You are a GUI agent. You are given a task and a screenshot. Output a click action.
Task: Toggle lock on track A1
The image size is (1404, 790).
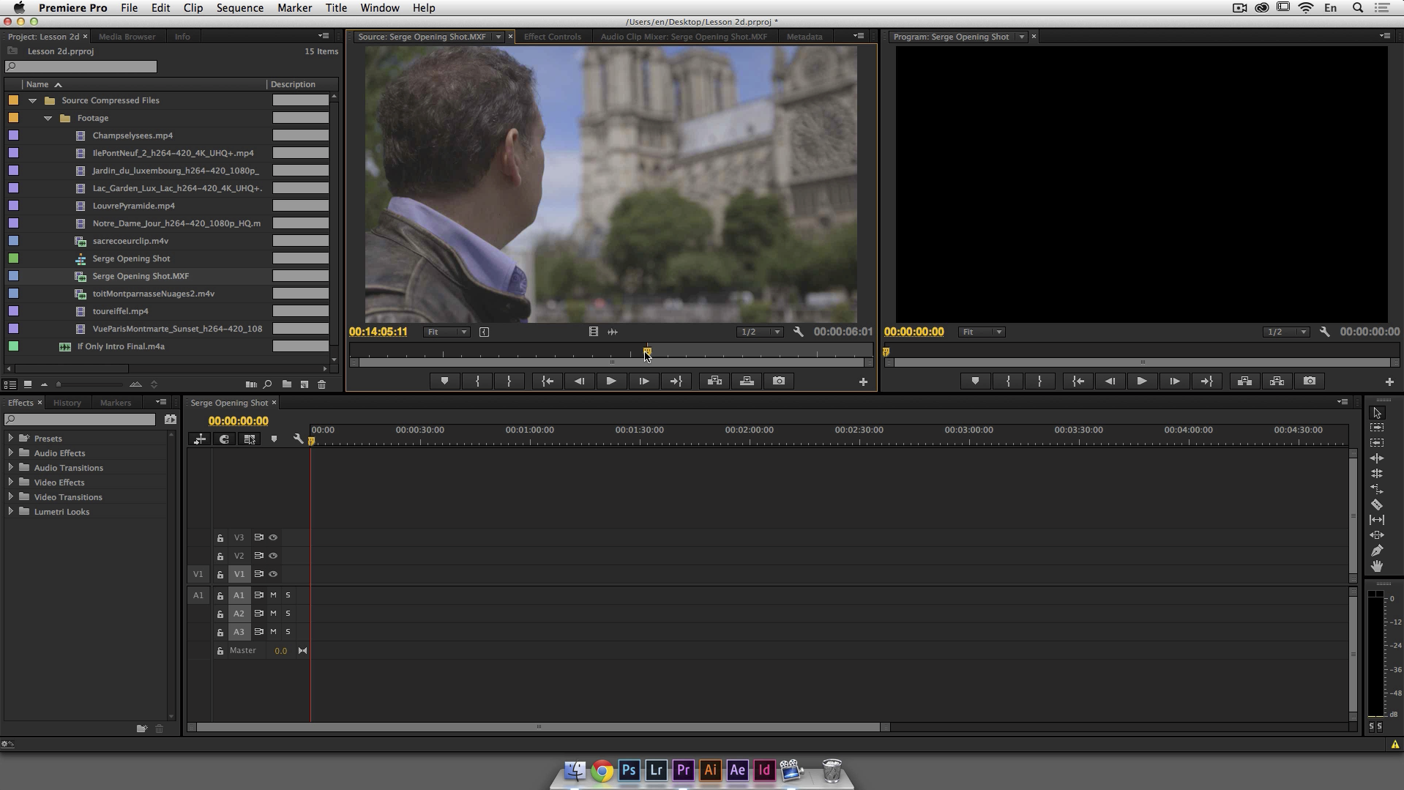point(220,596)
